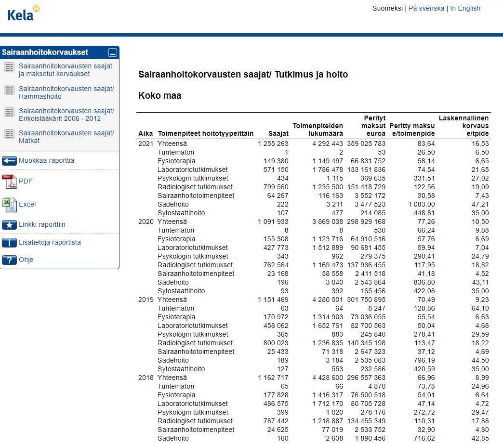Switch language to In English
Viewport: 503px width, 443px height.
tap(465, 8)
